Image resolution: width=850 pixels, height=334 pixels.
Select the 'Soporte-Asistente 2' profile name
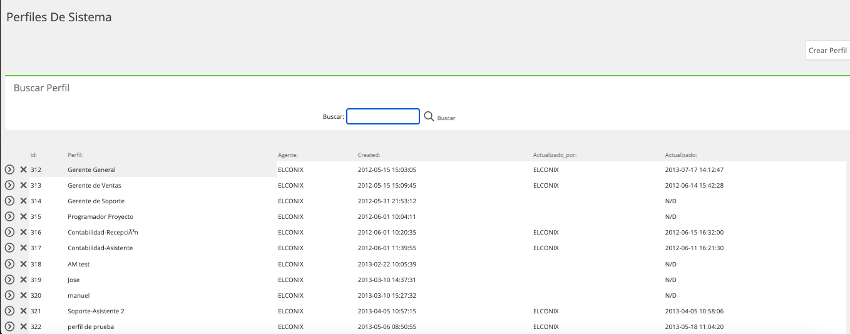[x=96, y=311]
